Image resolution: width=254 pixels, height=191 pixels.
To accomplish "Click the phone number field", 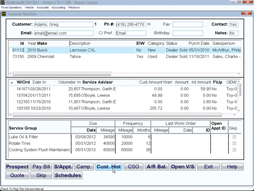I will click(x=131, y=24).
